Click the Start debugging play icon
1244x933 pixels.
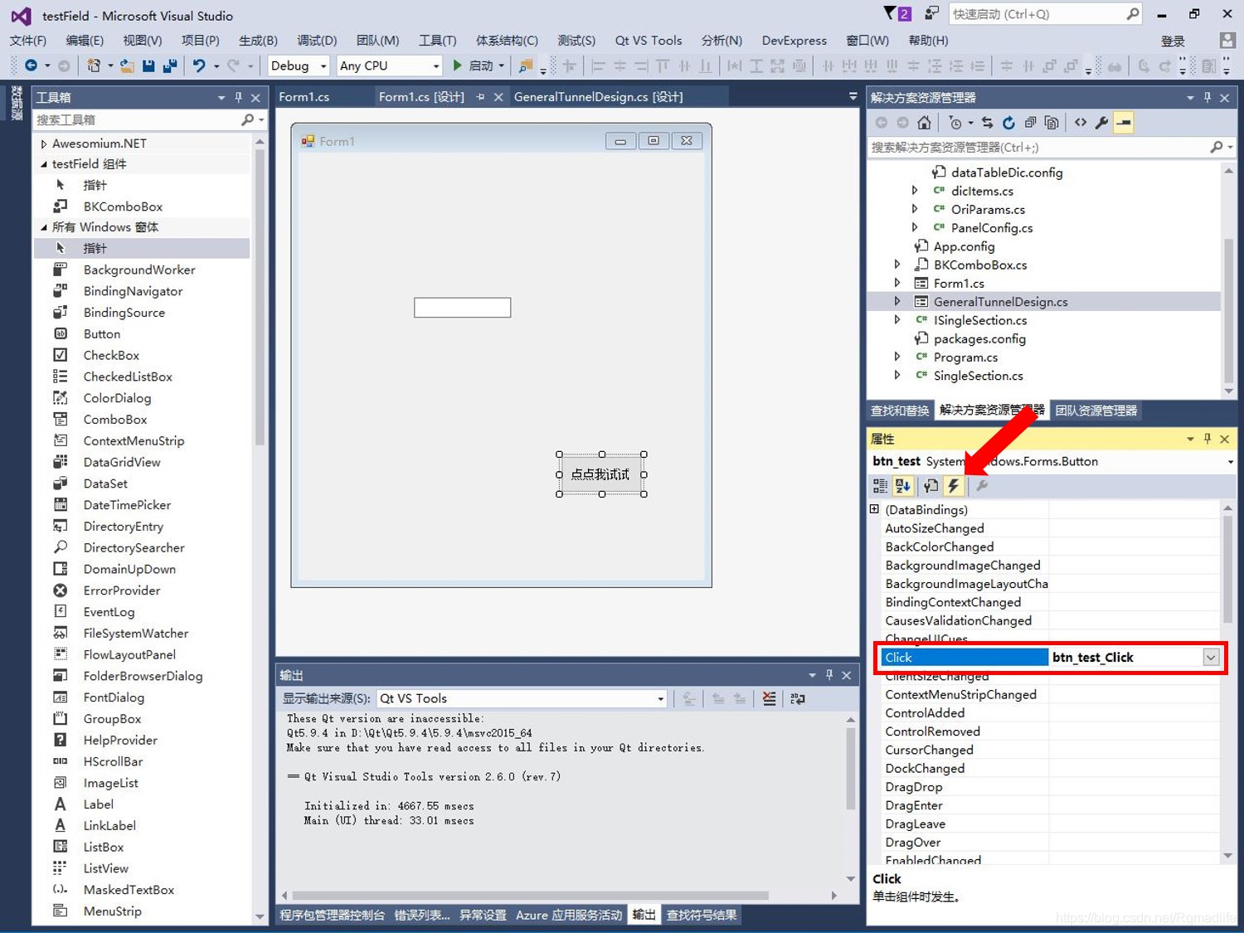coord(457,66)
